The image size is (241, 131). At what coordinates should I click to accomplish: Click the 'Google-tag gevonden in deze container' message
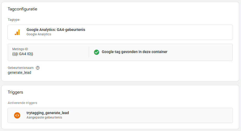point(134,52)
